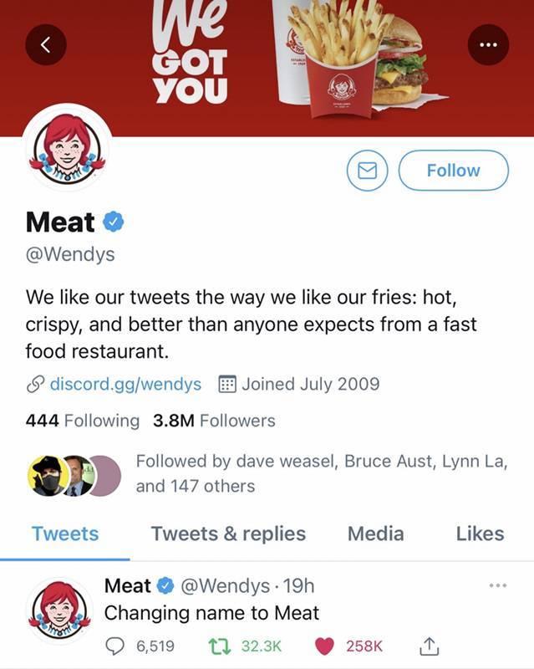Tap the back arrow button
534x669 pixels.
click(x=46, y=46)
